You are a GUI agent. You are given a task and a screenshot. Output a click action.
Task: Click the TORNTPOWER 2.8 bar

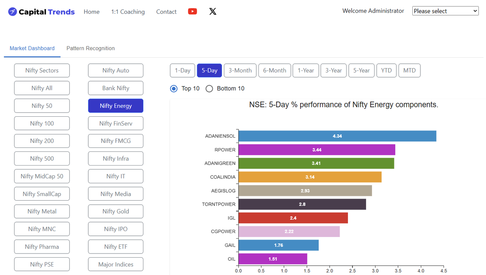click(302, 204)
